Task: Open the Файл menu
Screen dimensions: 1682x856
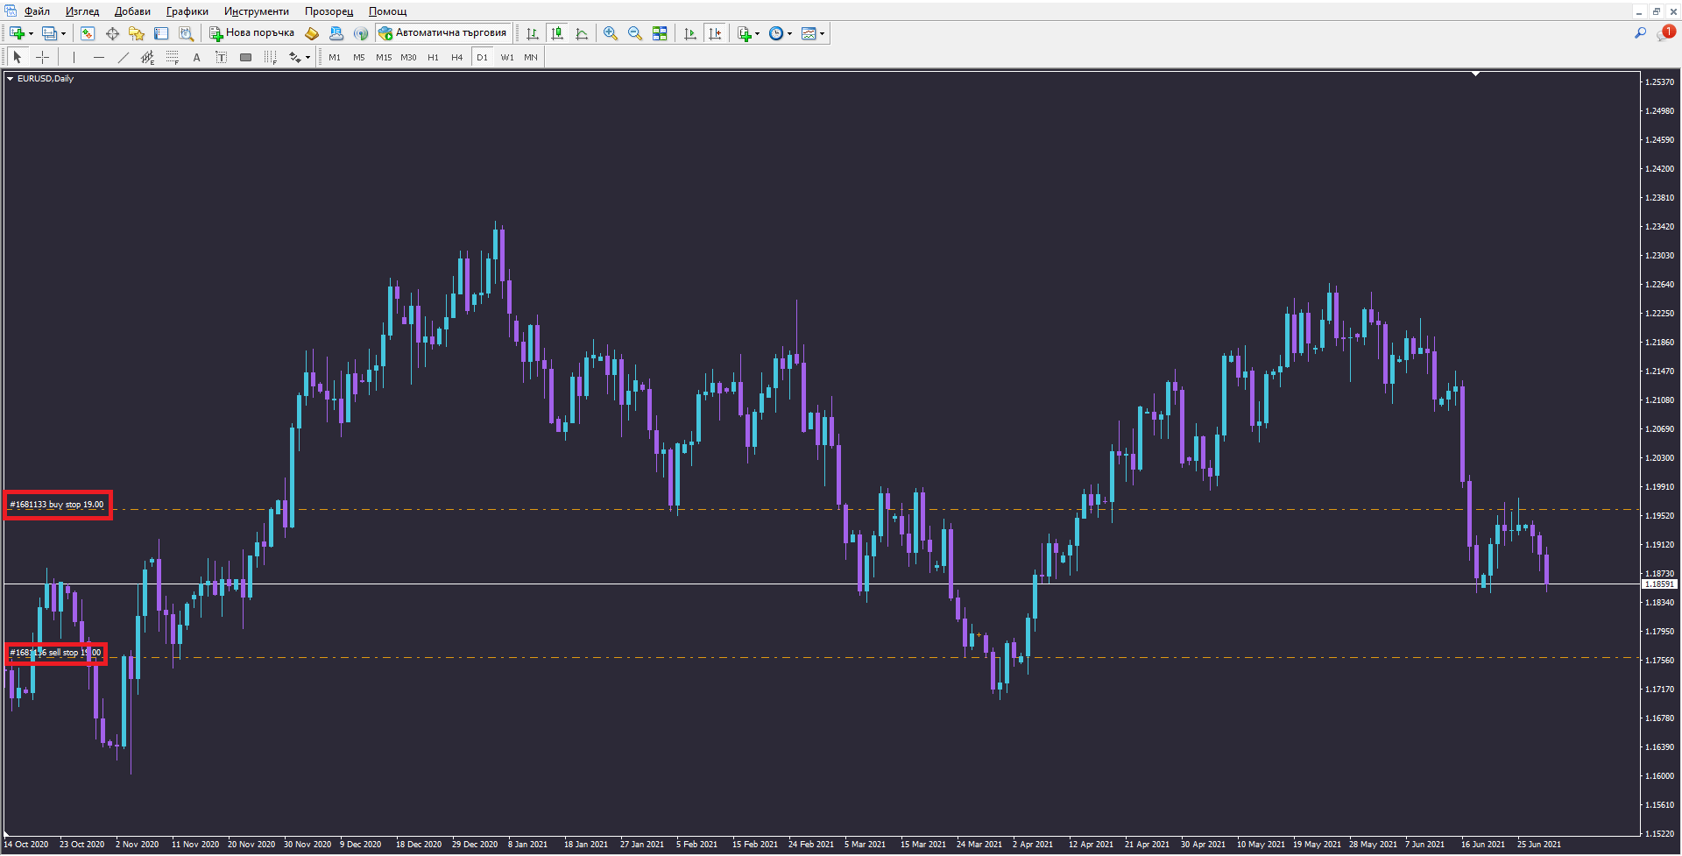Action: (x=37, y=11)
